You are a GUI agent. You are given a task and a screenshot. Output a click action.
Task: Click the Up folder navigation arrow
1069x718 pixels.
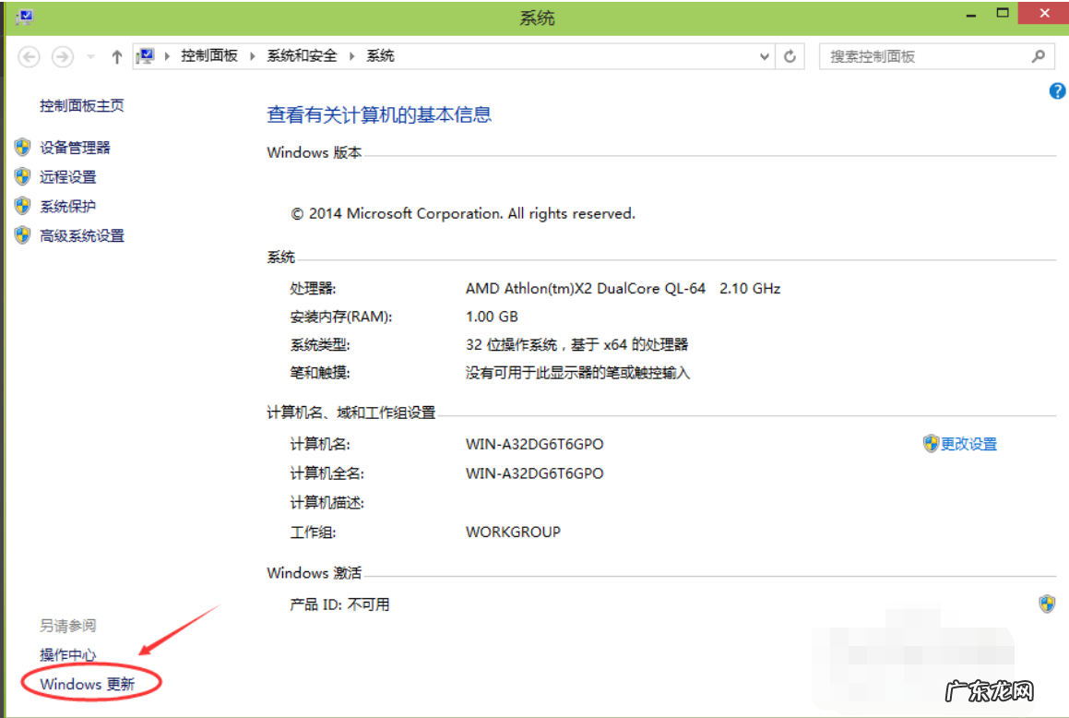(115, 55)
